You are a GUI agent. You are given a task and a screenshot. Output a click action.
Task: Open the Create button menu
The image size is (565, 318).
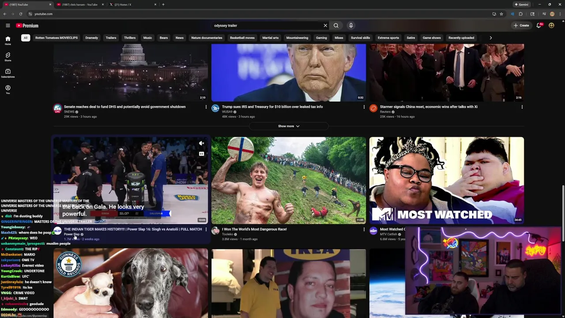pos(521,26)
